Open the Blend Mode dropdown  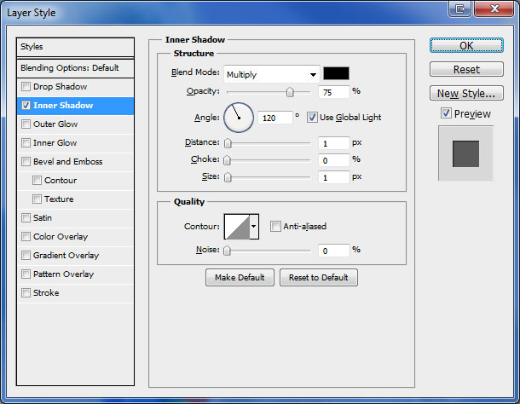pos(271,74)
